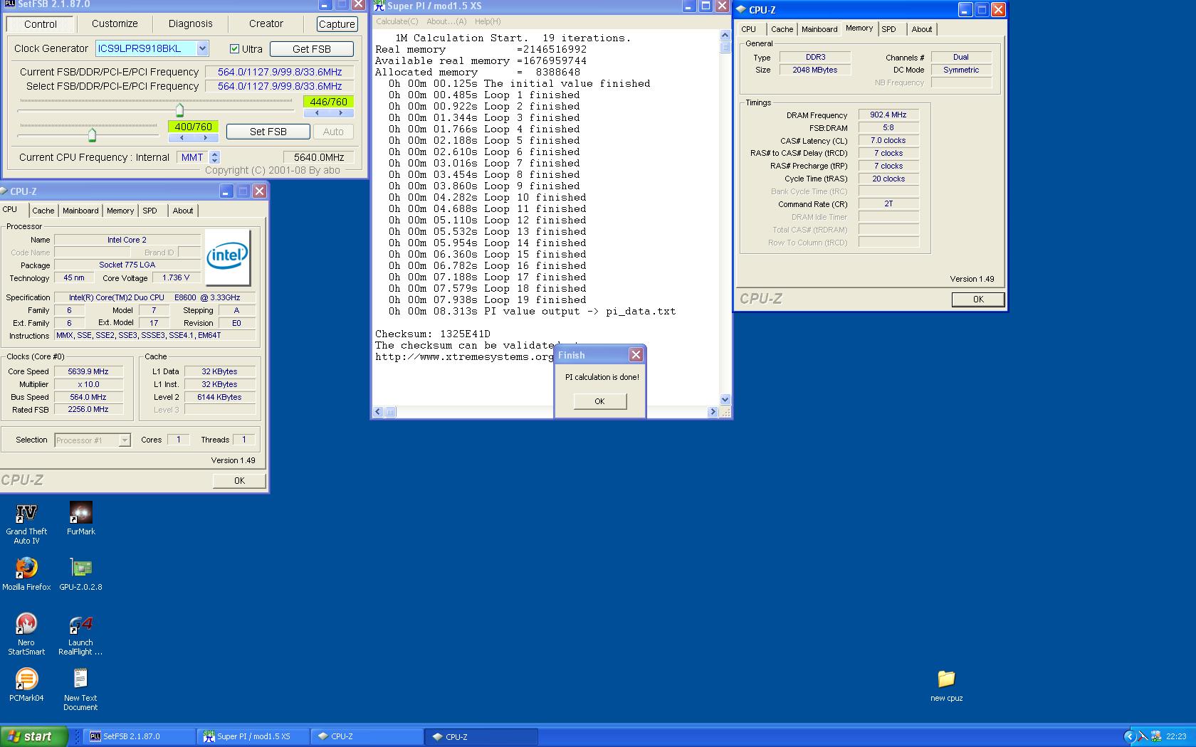Click the lower FSB slider thumb
This screenshot has height=747, width=1196.
[x=92, y=134]
